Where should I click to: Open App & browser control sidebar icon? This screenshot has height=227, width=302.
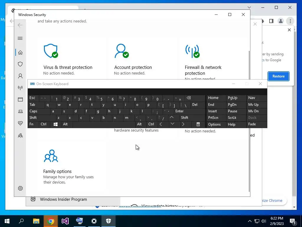pyautogui.click(x=20, y=99)
